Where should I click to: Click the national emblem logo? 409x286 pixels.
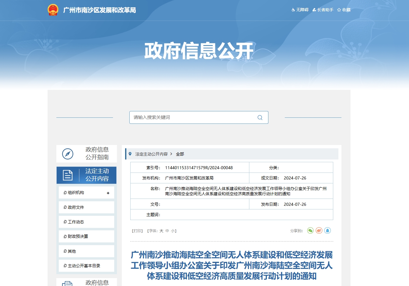53,10
